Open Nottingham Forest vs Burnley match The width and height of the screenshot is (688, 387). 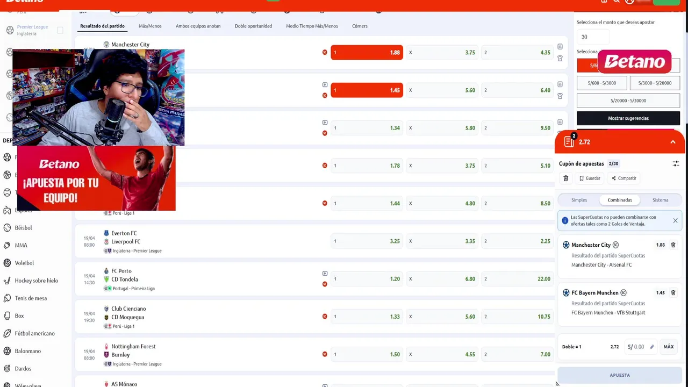point(133,350)
